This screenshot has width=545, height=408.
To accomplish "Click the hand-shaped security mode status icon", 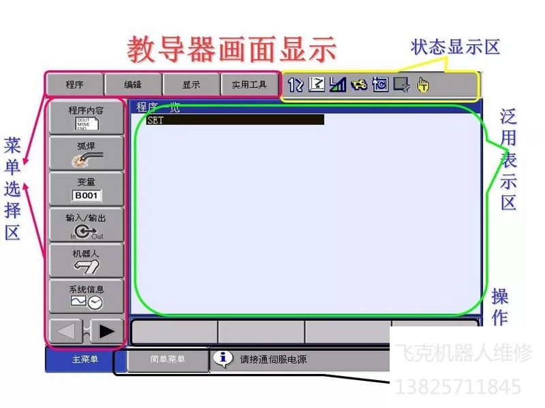I will (422, 86).
